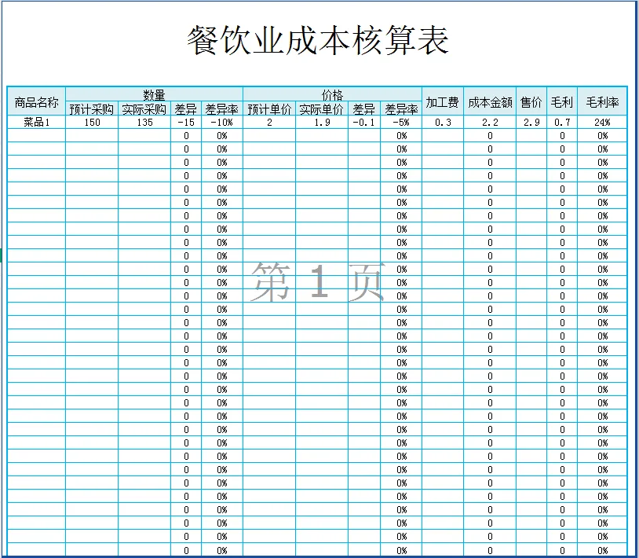639x558 pixels.
Task: Click the quantity difference cell -15
Action: tap(186, 122)
